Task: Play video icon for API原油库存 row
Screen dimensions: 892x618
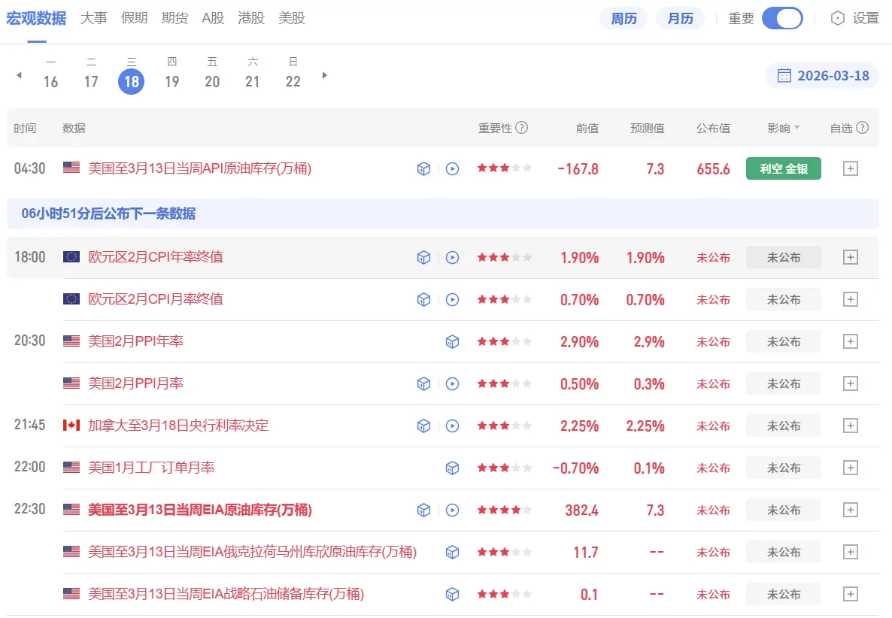Action: 452,169
